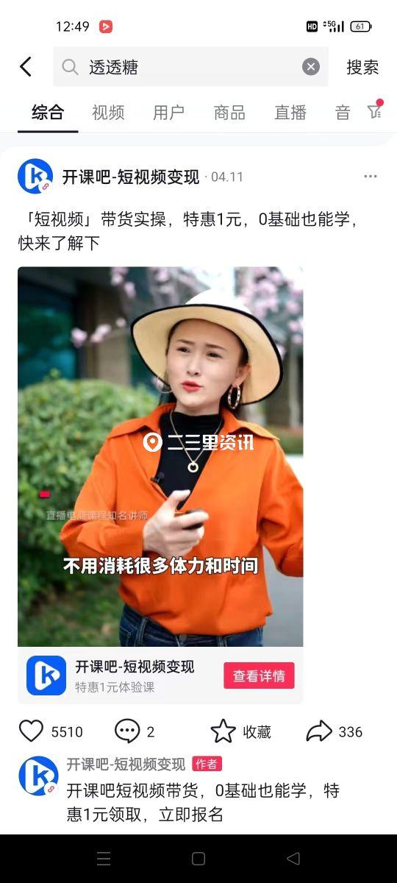This screenshot has height=883, width=397.
Task: Open the three-dot post options menu
Action: [371, 177]
